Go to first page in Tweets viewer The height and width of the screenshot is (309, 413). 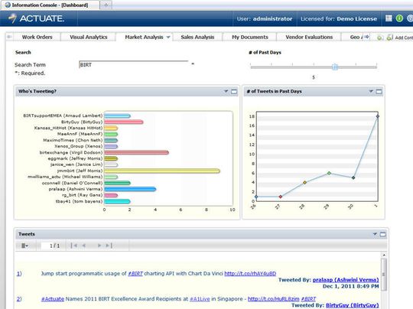74,246
